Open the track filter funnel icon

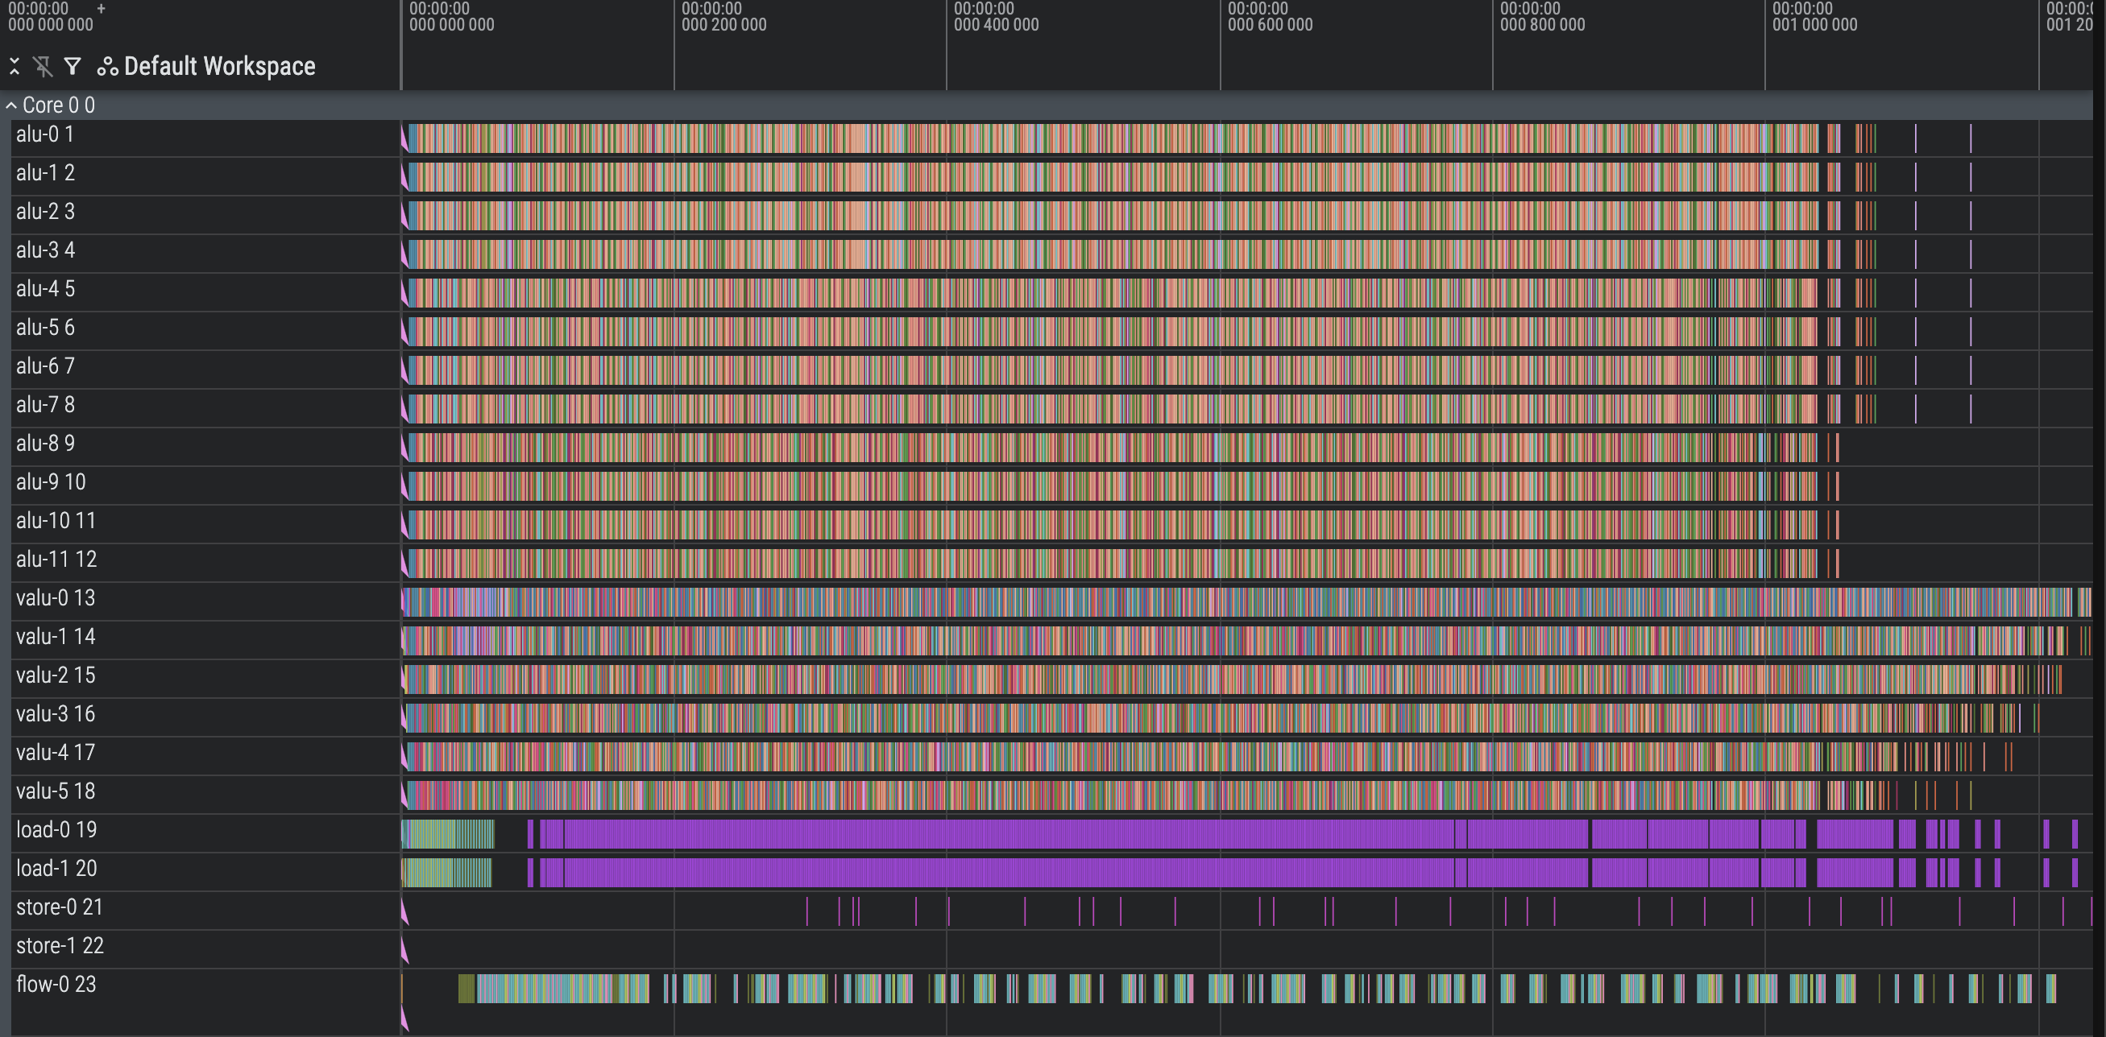pyautogui.click(x=73, y=66)
